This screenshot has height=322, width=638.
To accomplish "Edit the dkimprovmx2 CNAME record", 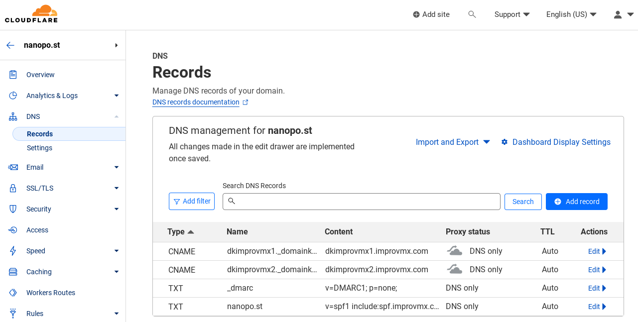I will point(597,270).
